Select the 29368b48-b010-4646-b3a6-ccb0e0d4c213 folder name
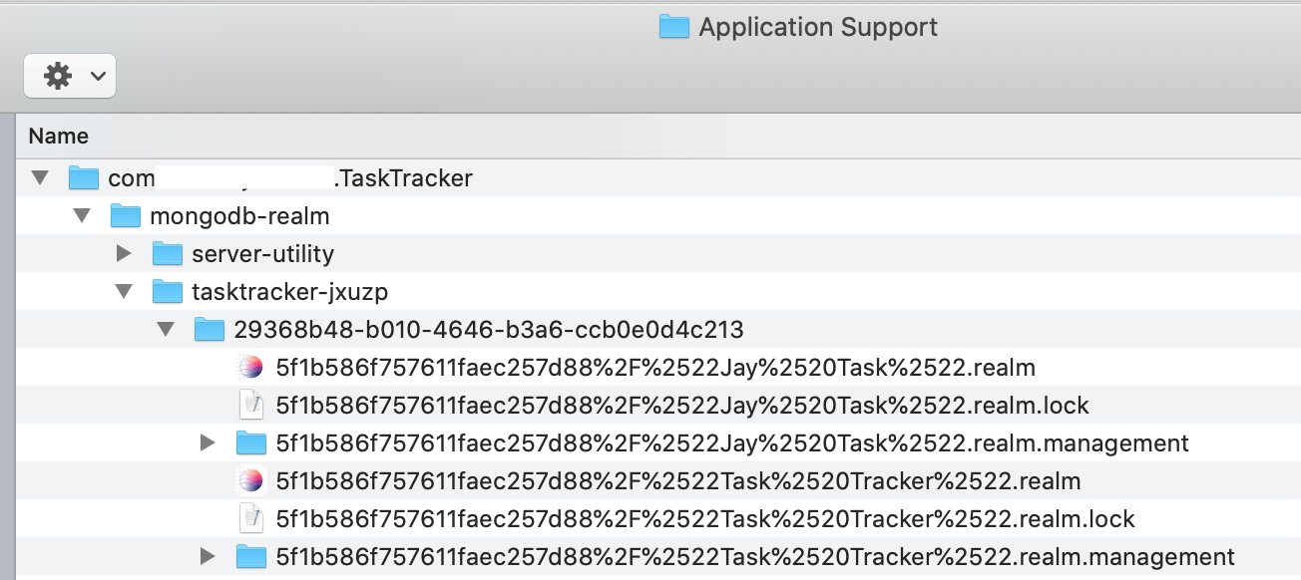 pyautogui.click(x=488, y=330)
